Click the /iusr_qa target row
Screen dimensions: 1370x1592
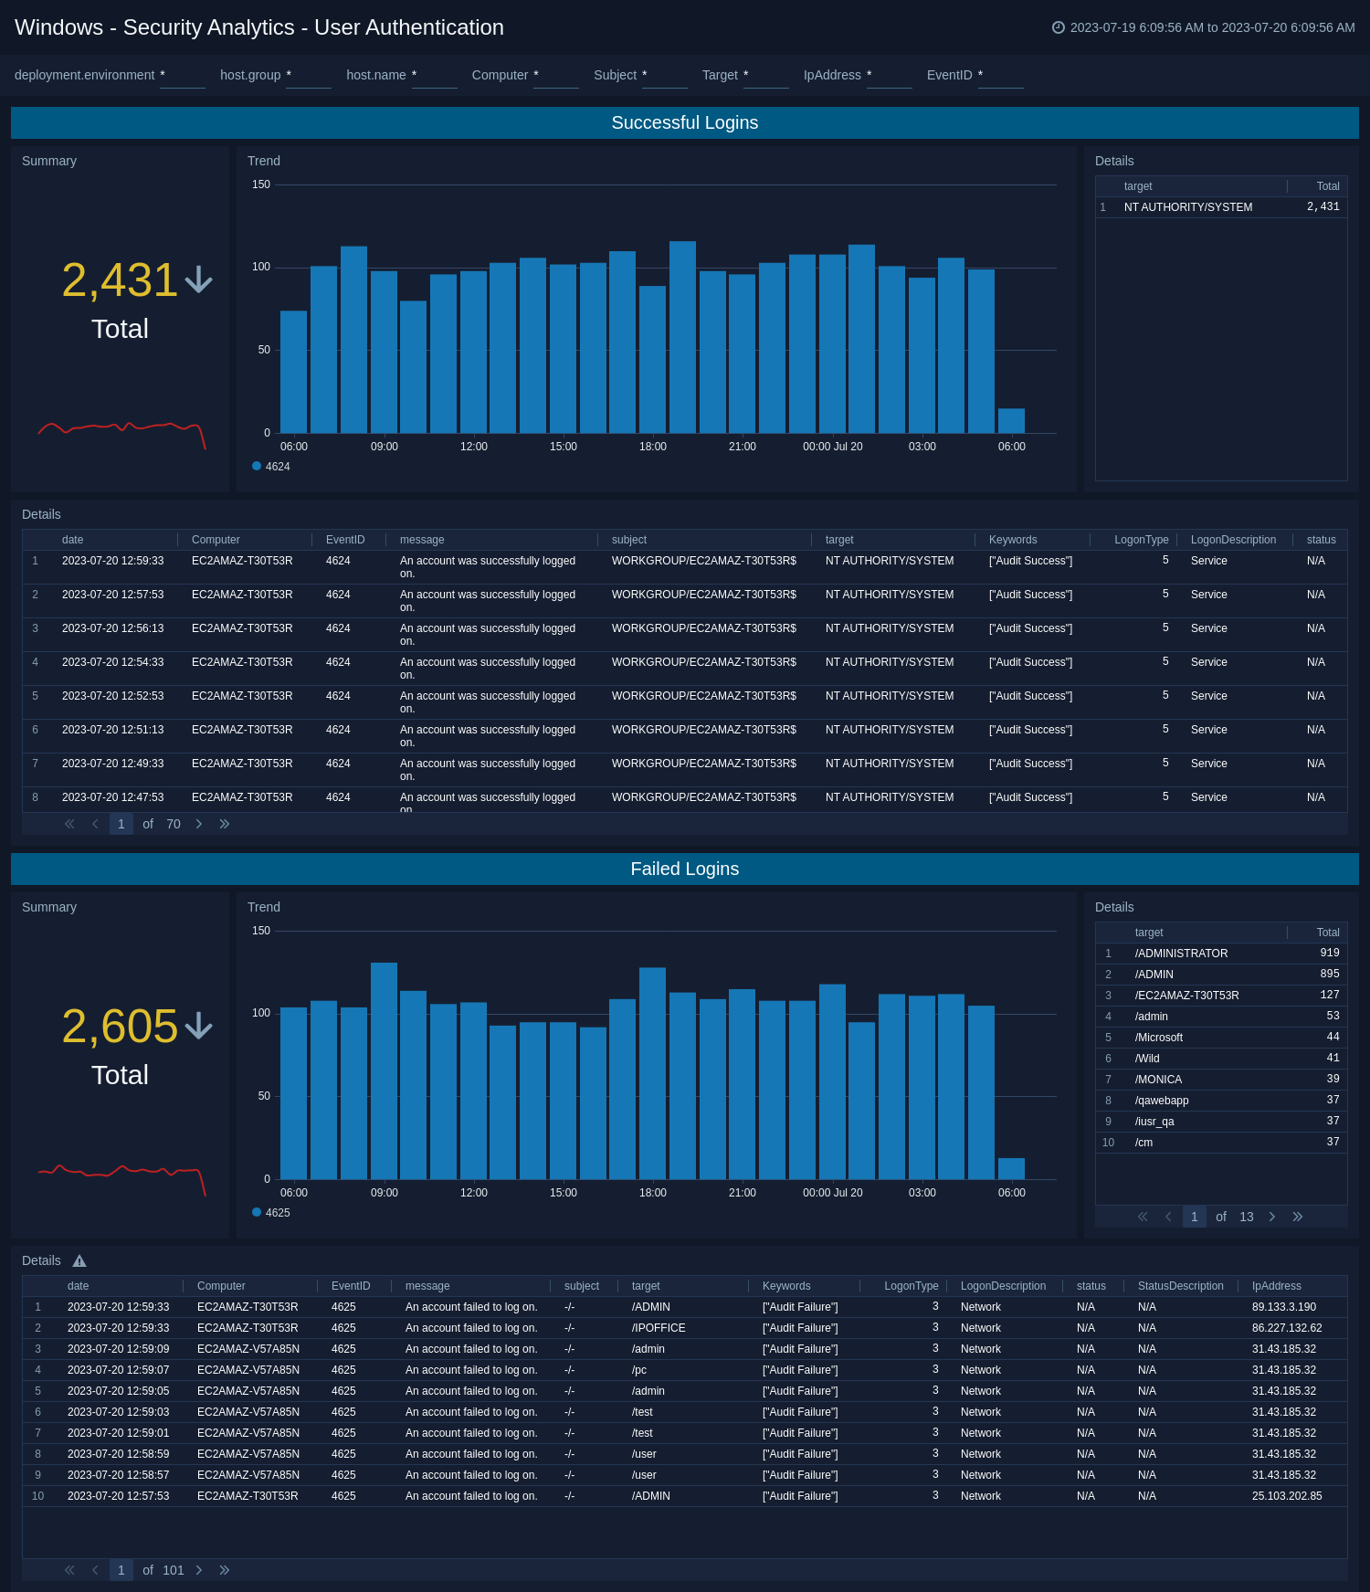click(1221, 1122)
